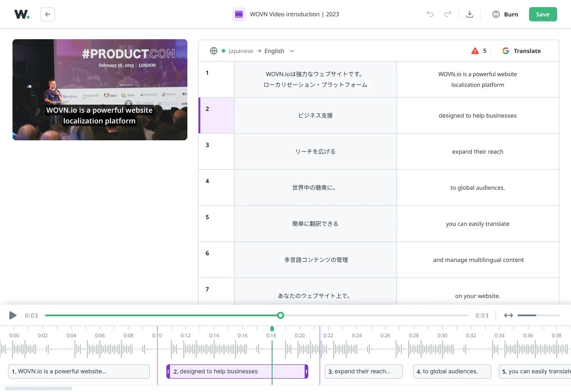Open the Japanese to English language dropdown
The height and width of the screenshot is (392, 571).
click(x=261, y=51)
